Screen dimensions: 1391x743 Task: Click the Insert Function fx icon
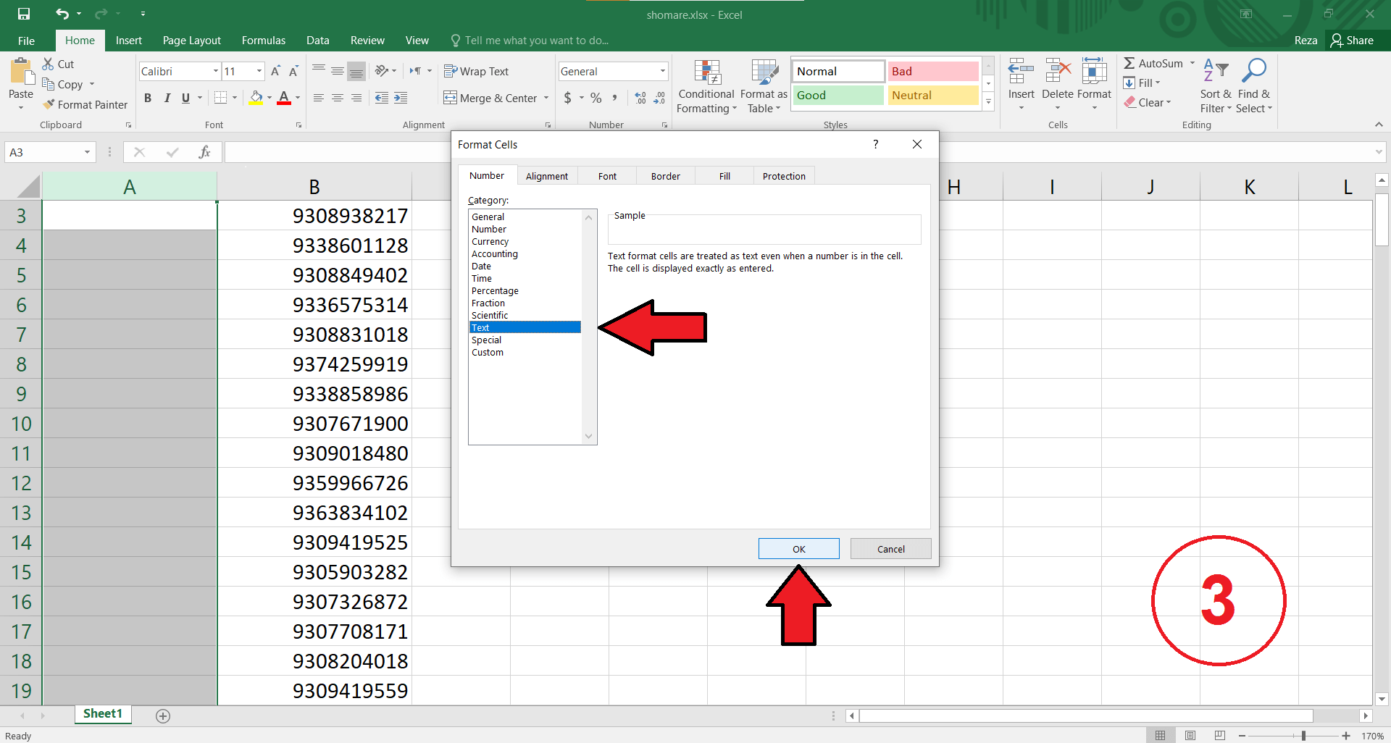(204, 152)
